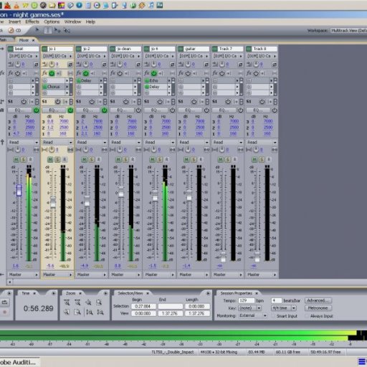Screen dimensions: 367x367
Task: Solo Track 7 in the mixer
Action: (x=228, y=159)
